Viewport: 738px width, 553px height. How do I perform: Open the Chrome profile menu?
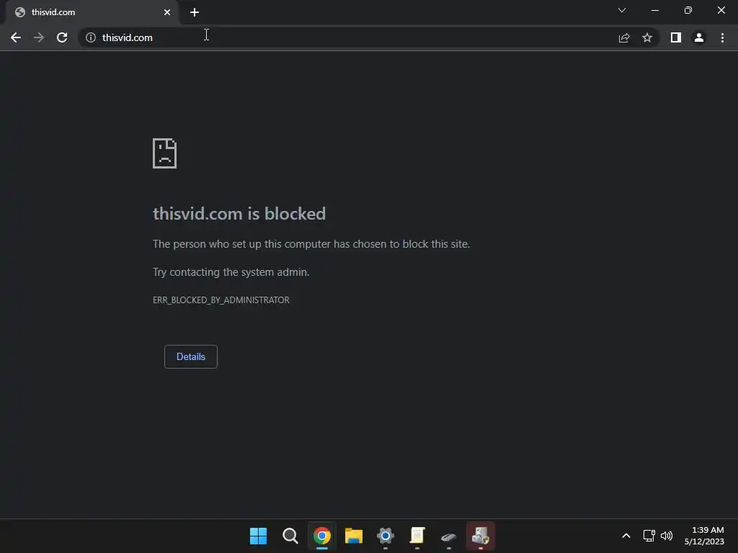(699, 37)
